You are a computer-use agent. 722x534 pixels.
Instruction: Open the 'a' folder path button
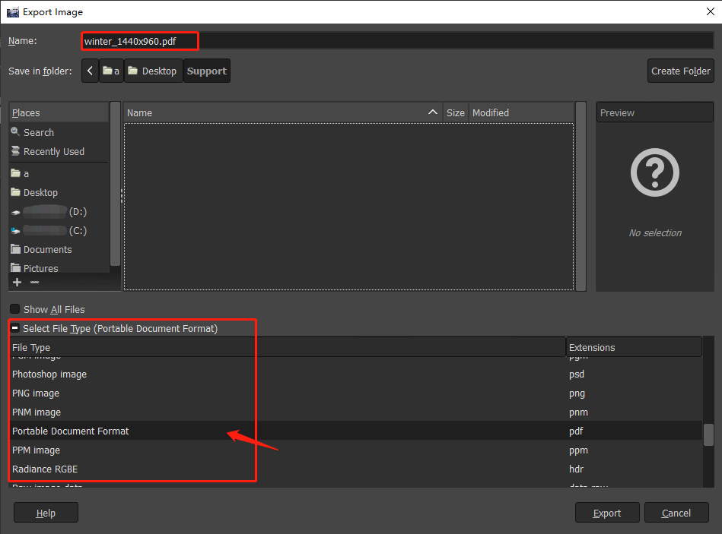pyautogui.click(x=111, y=71)
